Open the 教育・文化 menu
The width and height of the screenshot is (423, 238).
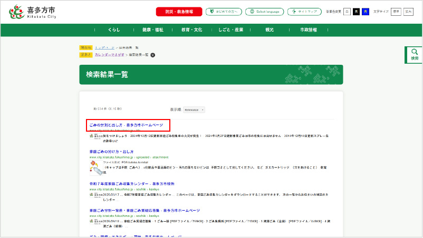pyautogui.click(x=192, y=30)
